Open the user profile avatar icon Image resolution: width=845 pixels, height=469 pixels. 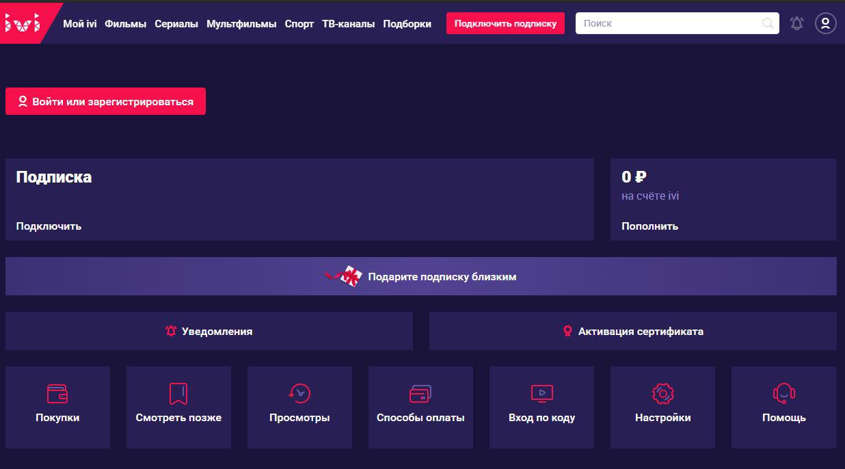click(826, 23)
